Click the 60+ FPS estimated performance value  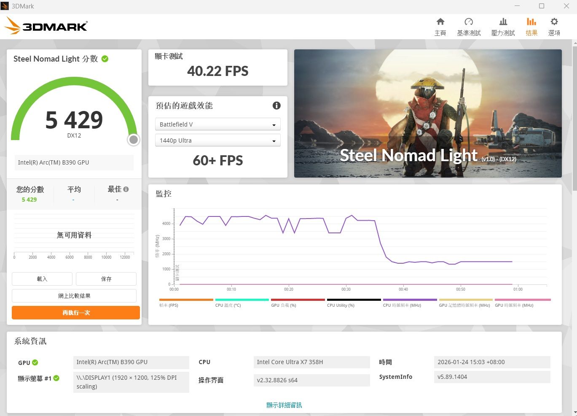pos(218,161)
